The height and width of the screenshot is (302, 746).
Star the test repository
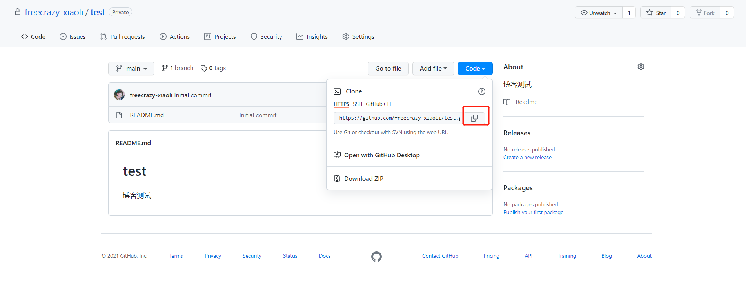point(656,13)
